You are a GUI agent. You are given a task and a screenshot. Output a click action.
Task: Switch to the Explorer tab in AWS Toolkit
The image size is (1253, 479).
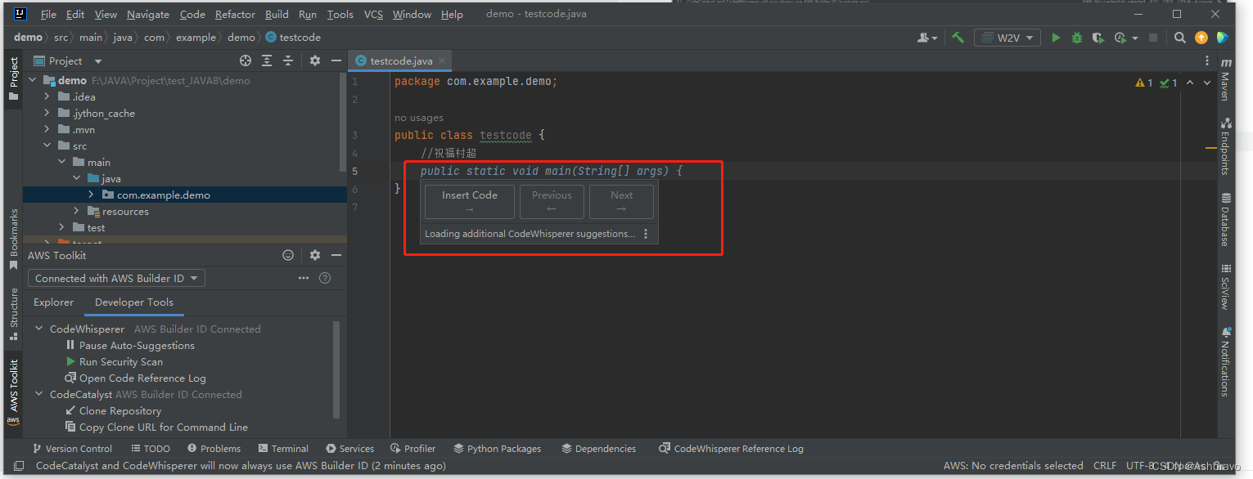53,302
